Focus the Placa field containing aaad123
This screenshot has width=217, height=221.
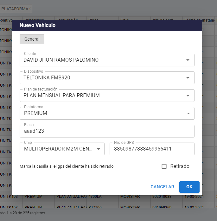107,131
